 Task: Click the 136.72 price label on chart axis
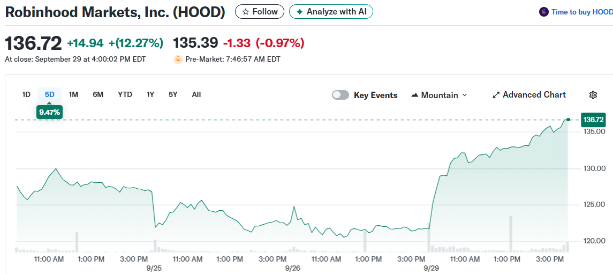[x=593, y=119]
